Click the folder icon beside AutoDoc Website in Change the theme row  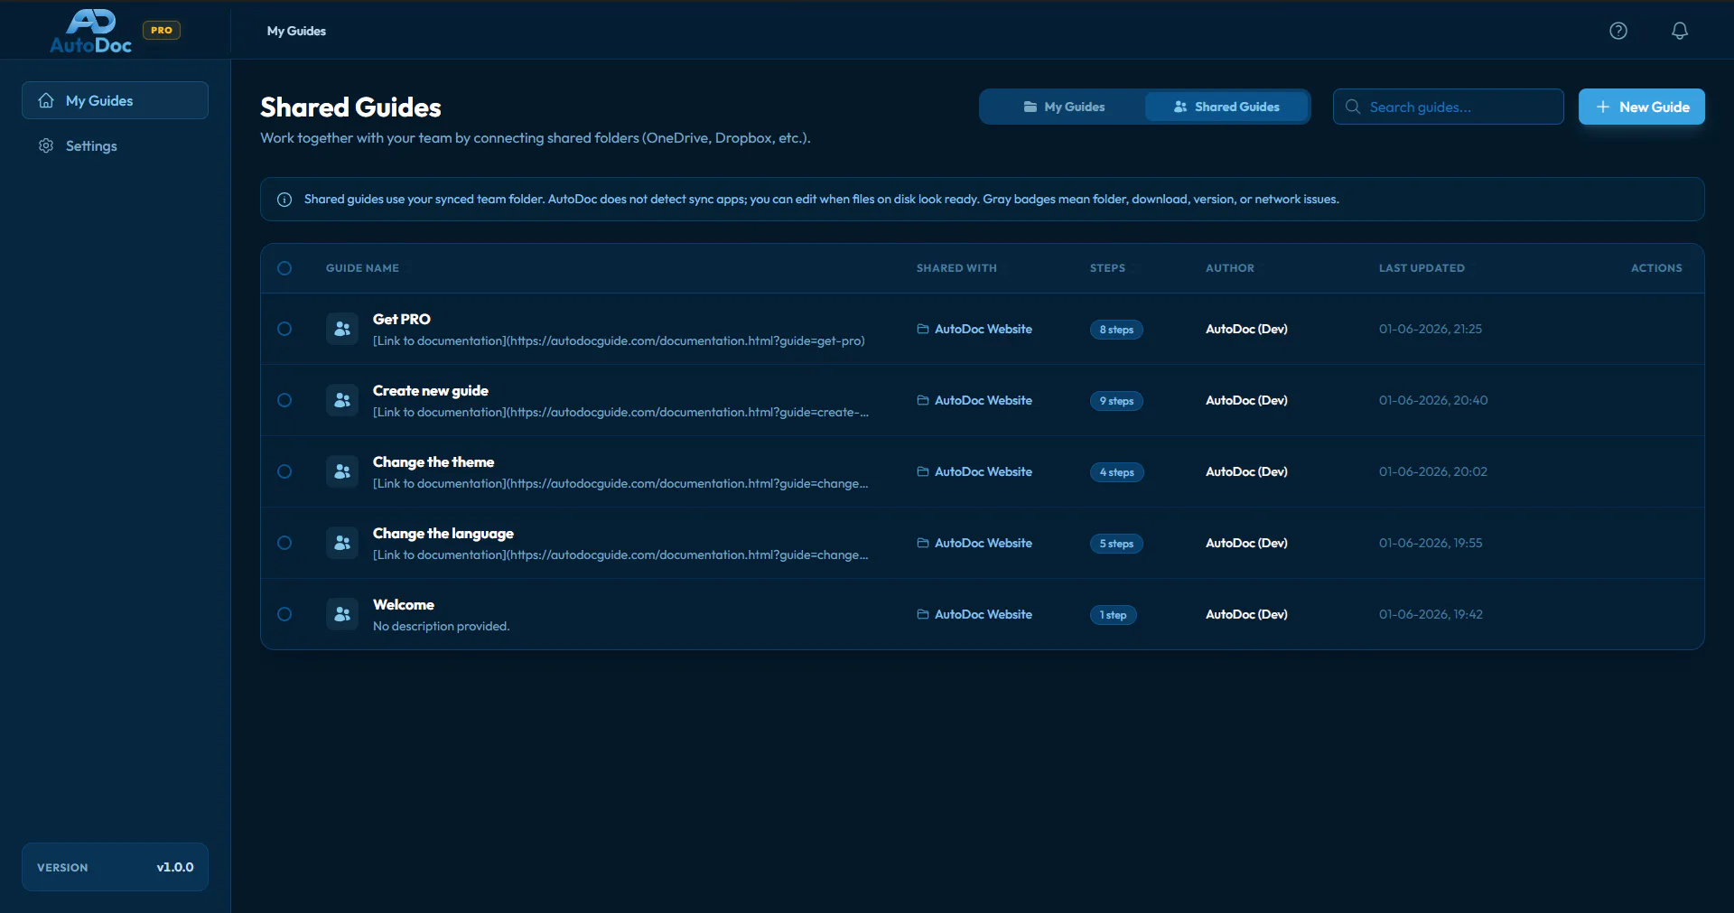[x=923, y=471]
